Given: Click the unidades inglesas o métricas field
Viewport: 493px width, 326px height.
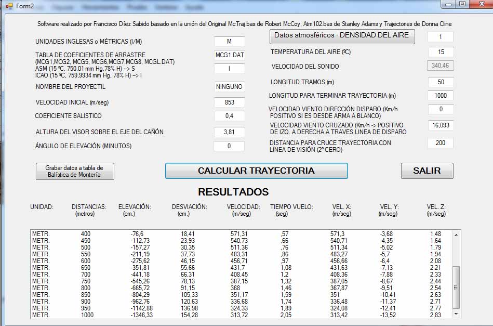Looking at the screenshot, I should click(229, 42).
